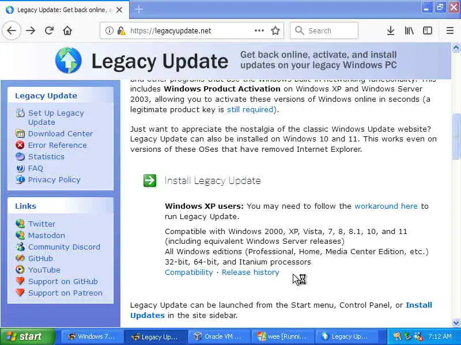Screen dimensions: 461x345
Task: Click the Install Updates link
Action: [x=281, y=310]
